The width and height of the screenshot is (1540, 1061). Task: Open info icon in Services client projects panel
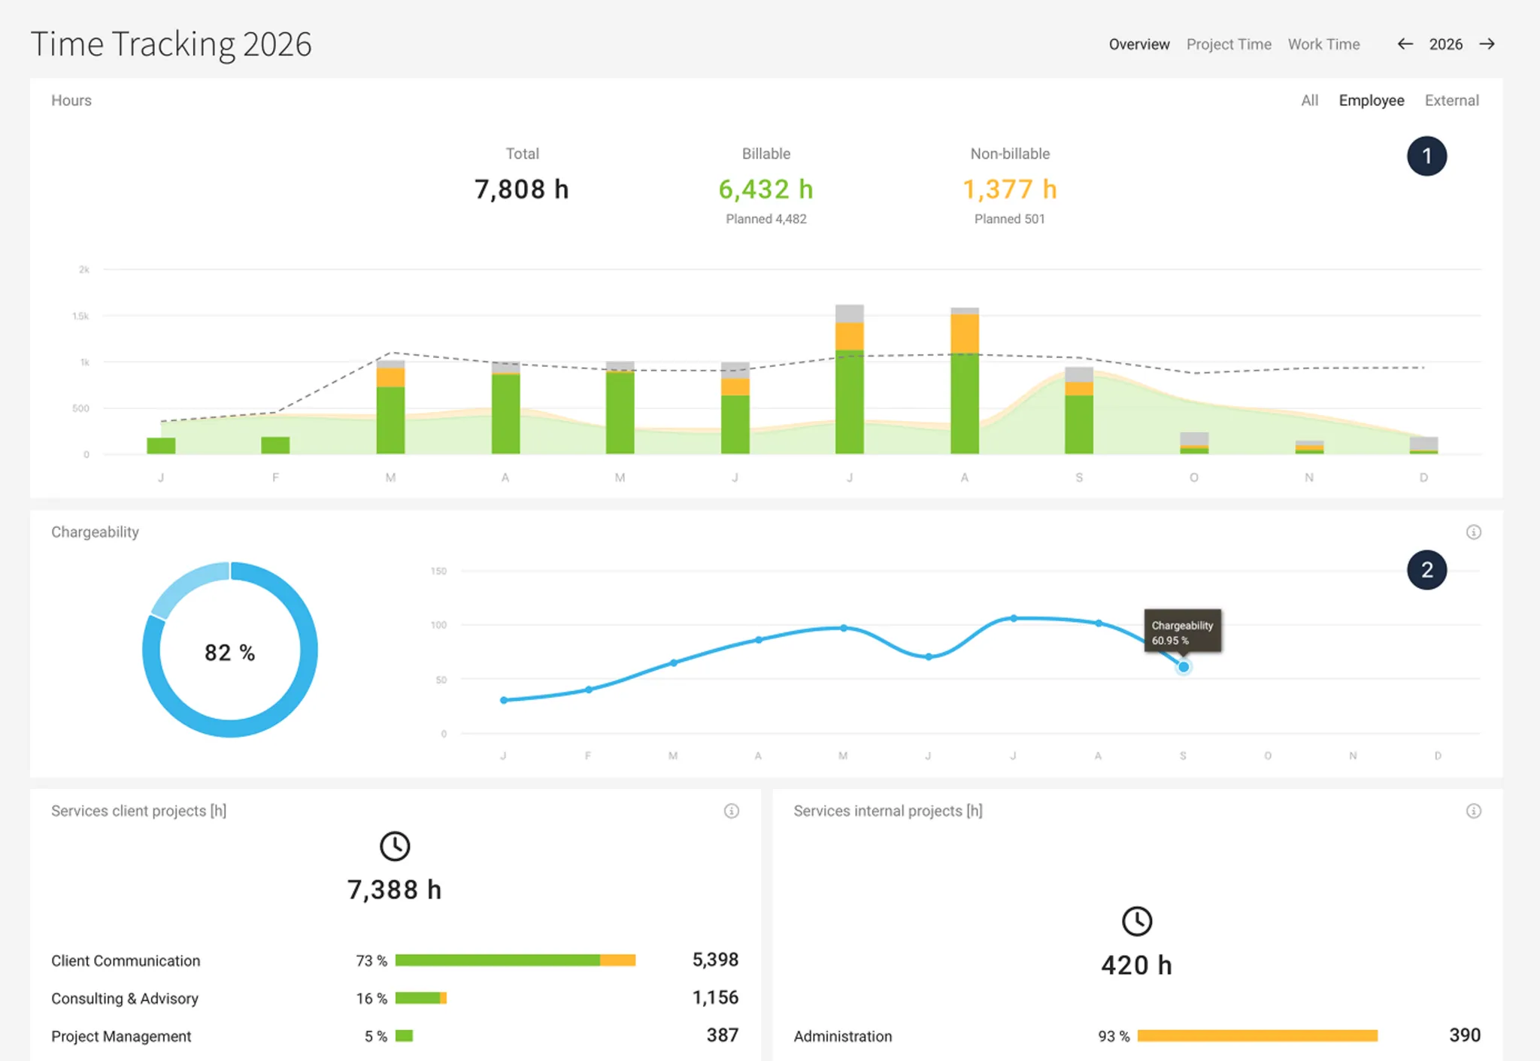point(731,811)
